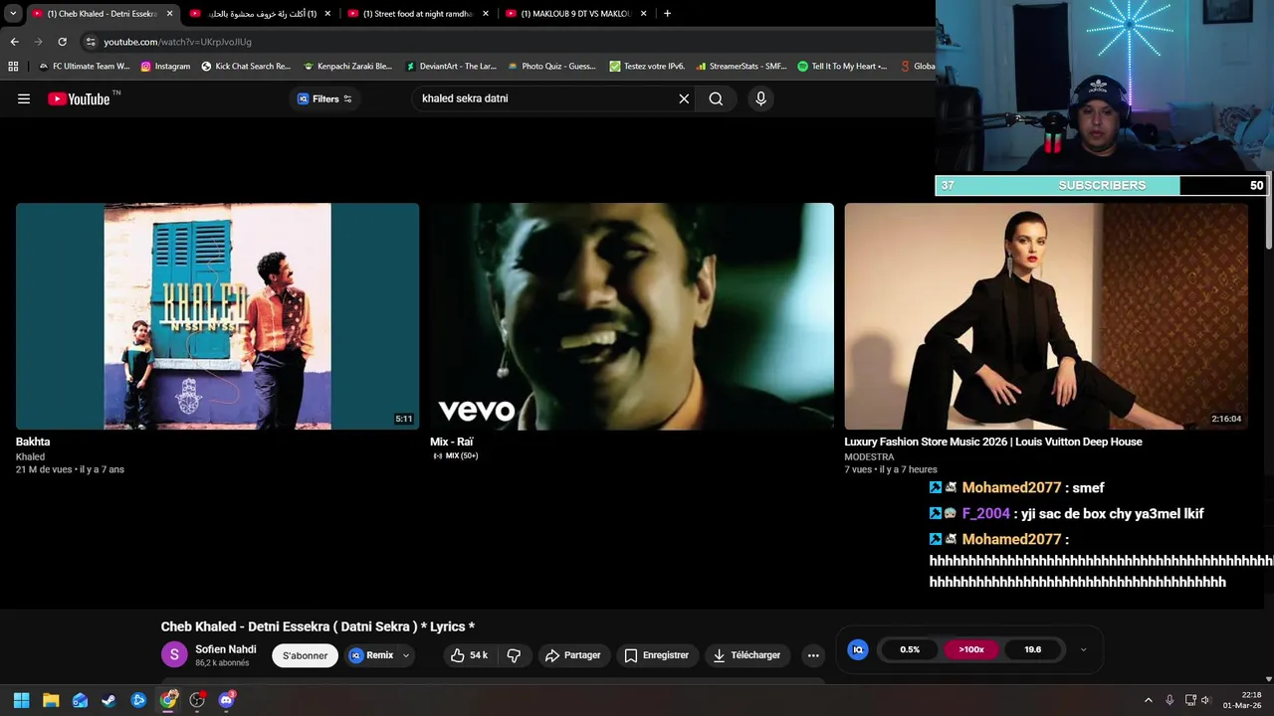
Task: Reload the page
Action: click(x=62, y=42)
